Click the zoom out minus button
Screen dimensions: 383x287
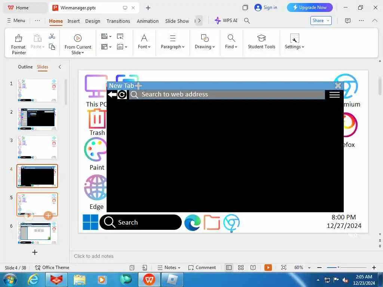click(319, 268)
